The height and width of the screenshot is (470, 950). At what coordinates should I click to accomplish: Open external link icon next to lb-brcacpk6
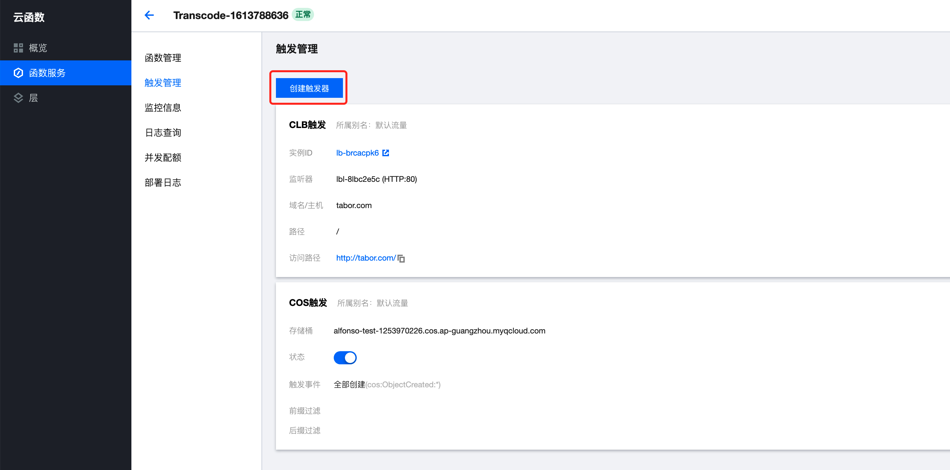point(386,153)
